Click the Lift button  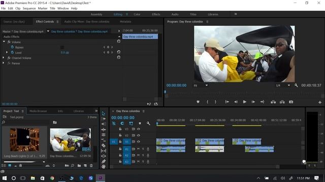coord(273,102)
